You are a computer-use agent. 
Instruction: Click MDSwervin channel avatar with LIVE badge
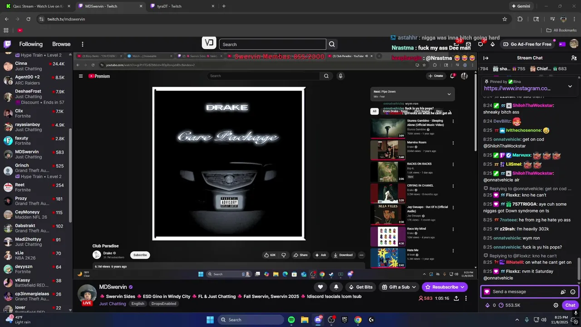(x=87, y=294)
